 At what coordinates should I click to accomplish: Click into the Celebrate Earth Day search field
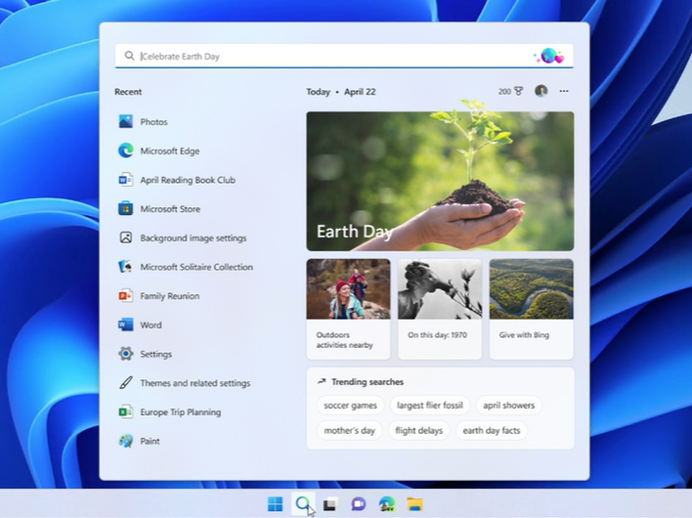pos(344,56)
